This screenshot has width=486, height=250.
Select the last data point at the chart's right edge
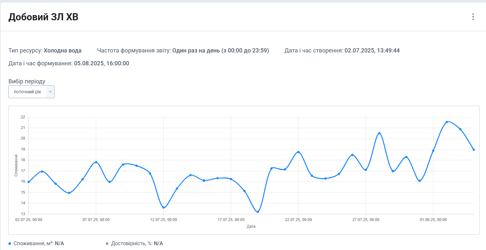pyautogui.click(x=473, y=150)
